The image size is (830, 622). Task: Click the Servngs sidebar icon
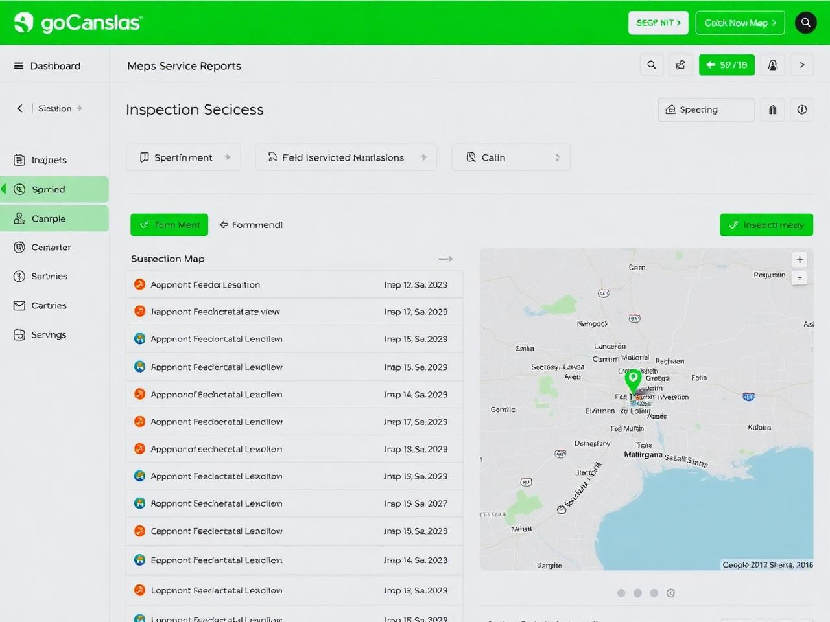(x=19, y=334)
